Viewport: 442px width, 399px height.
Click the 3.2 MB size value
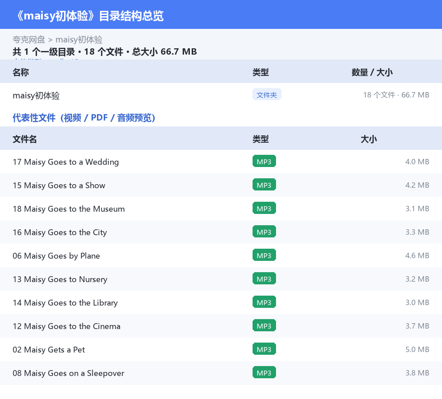[x=417, y=279]
